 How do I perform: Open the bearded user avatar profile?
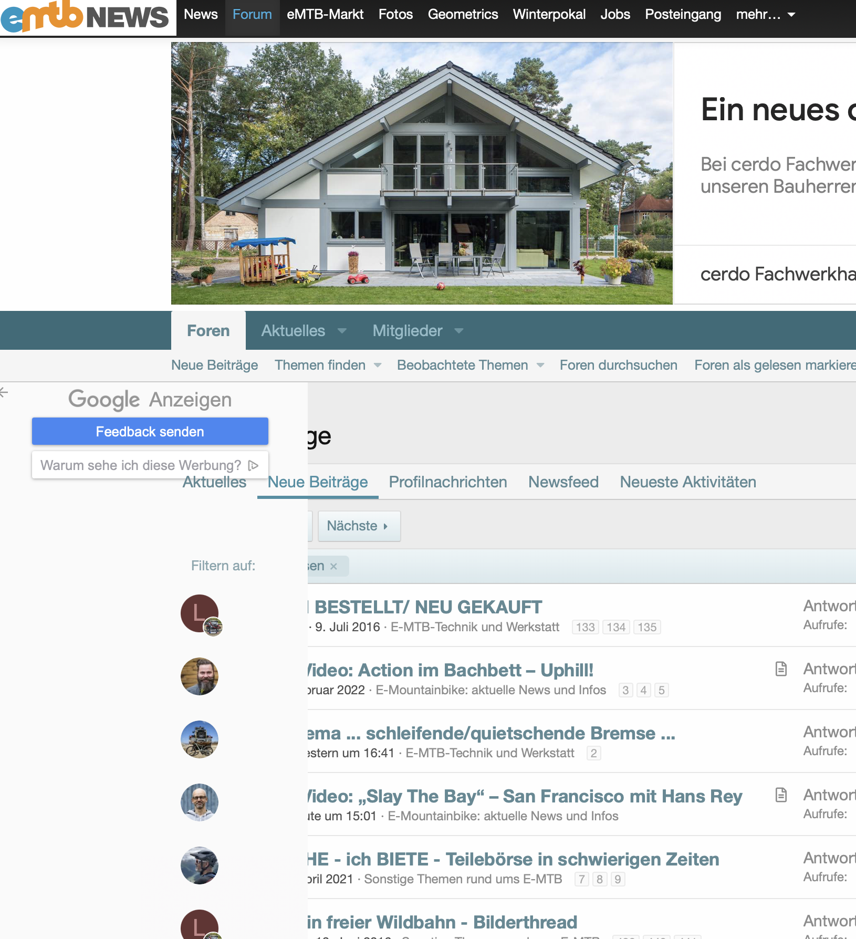200,676
